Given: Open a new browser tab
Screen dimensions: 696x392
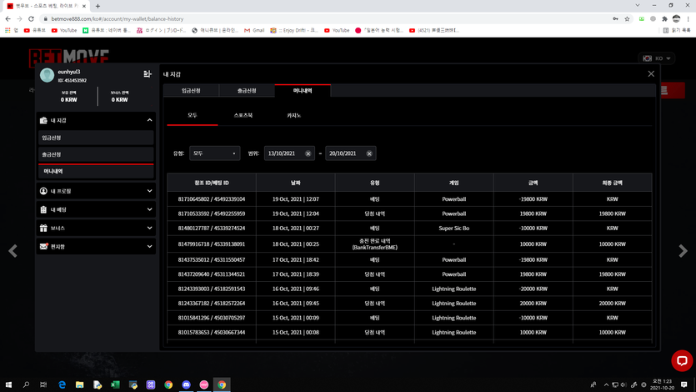Looking at the screenshot, I should [x=98, y=6].
